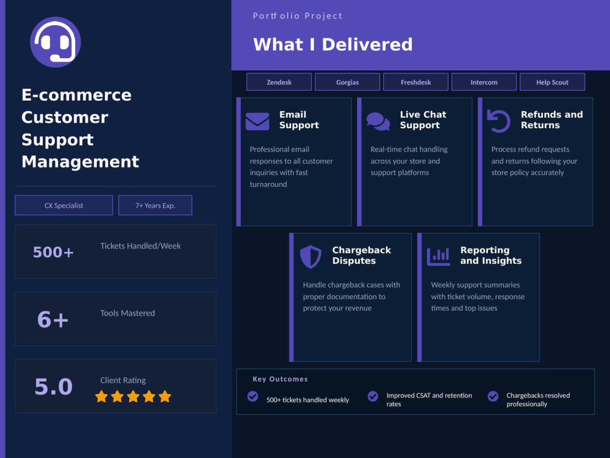Click the E-commerce Customer Support Management title

(80, 128)
